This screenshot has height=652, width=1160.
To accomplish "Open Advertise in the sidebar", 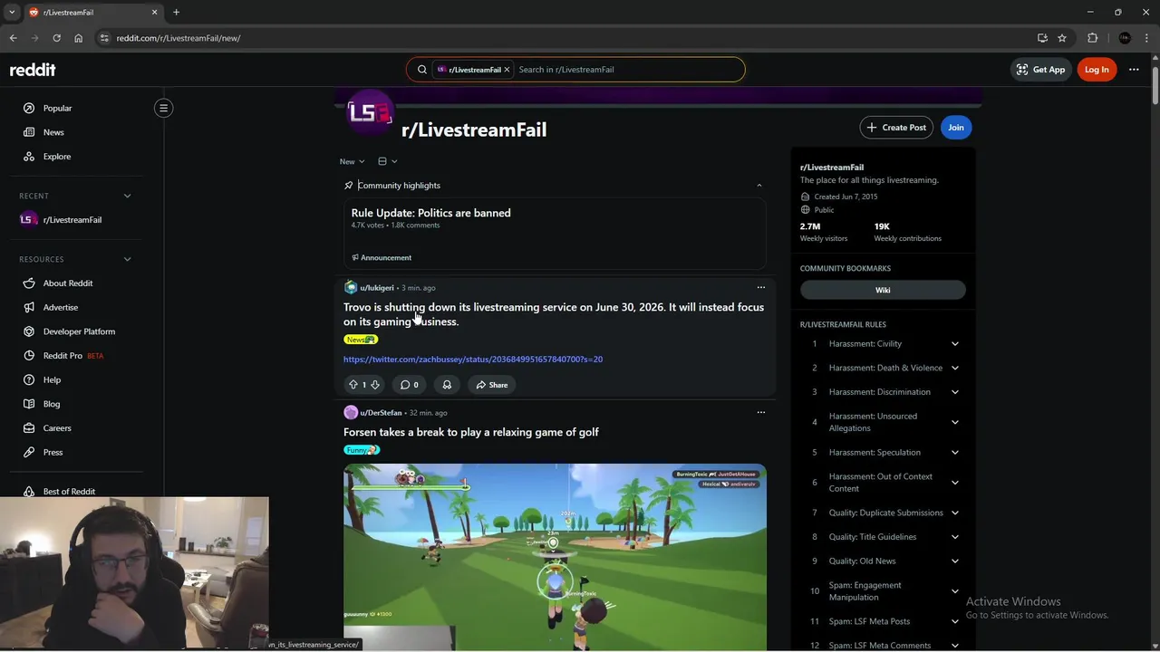I will (x=60, y=308).
